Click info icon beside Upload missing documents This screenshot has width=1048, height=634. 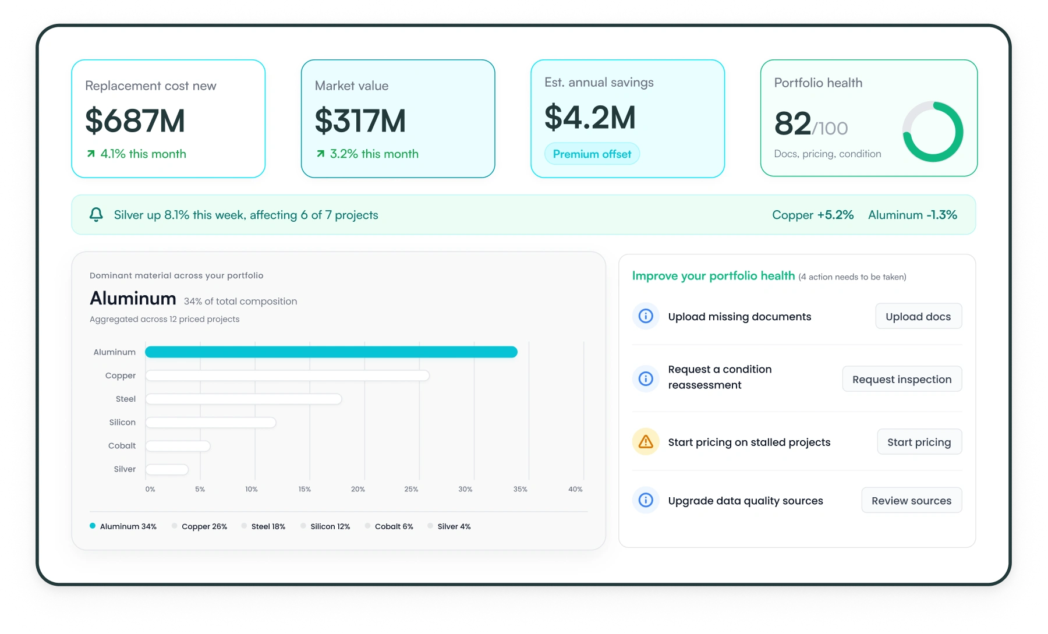pos(646,316)
